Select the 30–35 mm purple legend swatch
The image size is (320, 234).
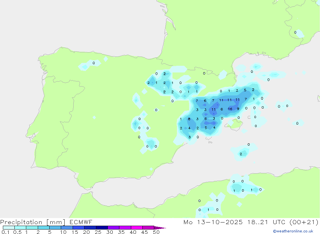pyautogui.click(x=114, y=228)
